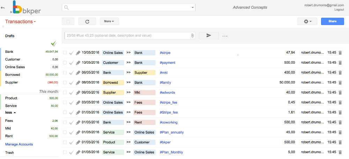Image resolution: width=349 pixels, height=159 pixels.
Task: Click the Logout link
Action: 339,9
